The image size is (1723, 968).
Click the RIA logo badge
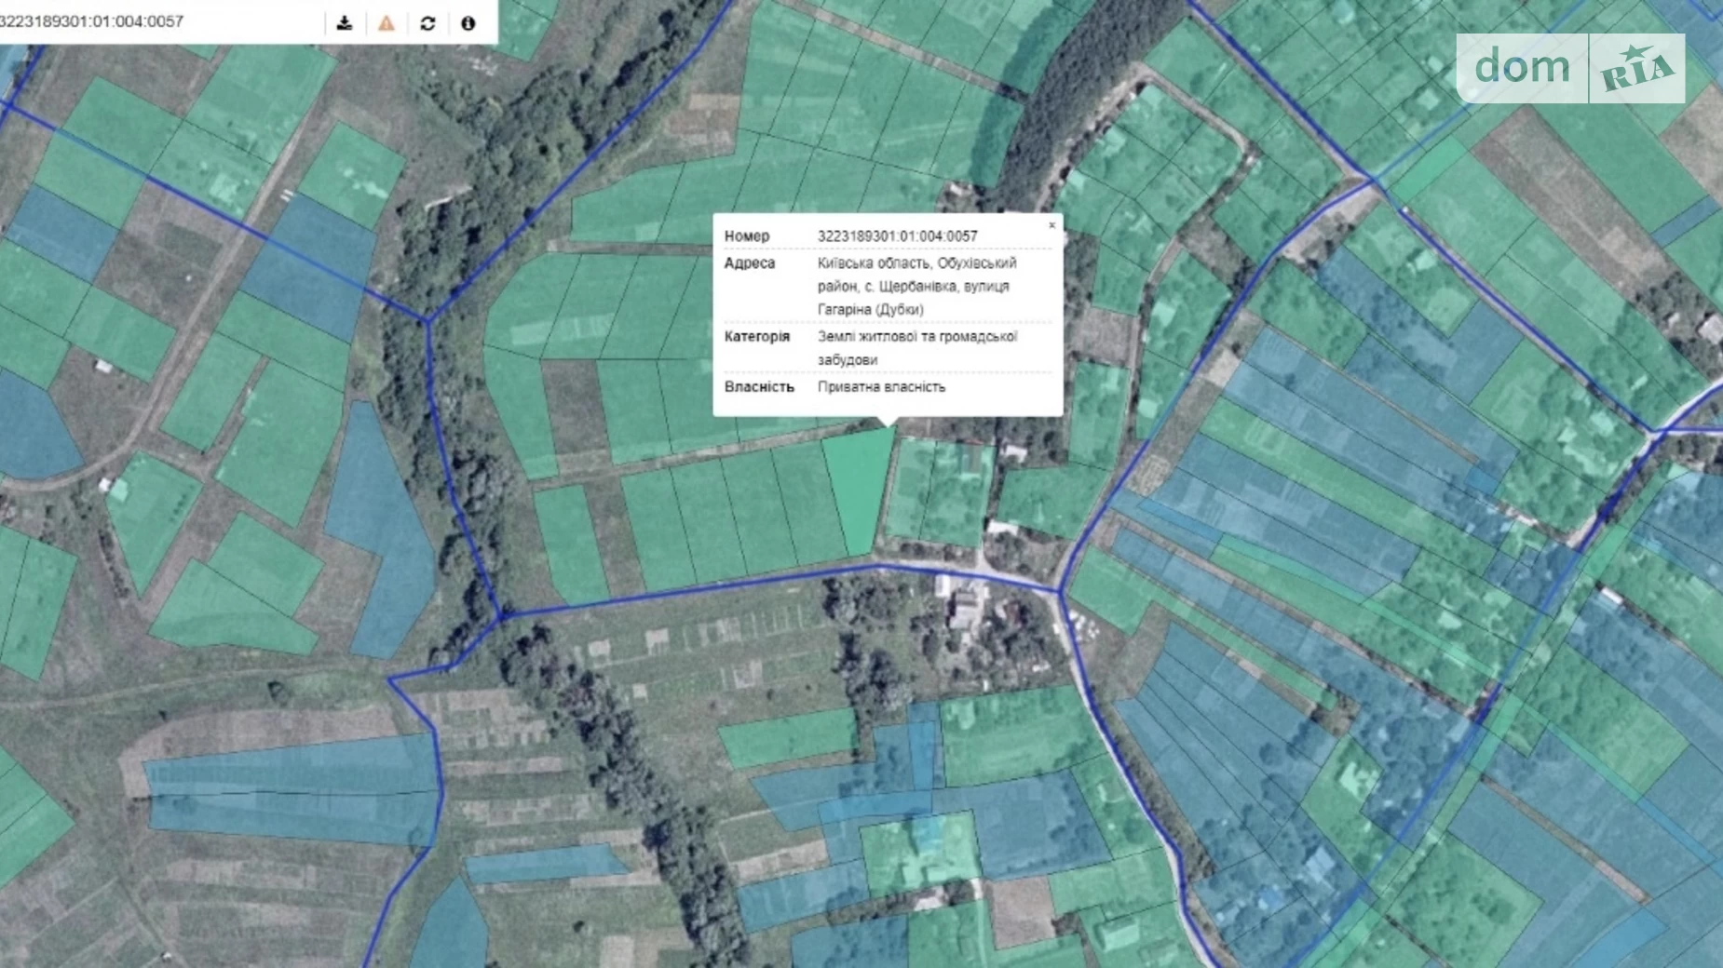1637,69
